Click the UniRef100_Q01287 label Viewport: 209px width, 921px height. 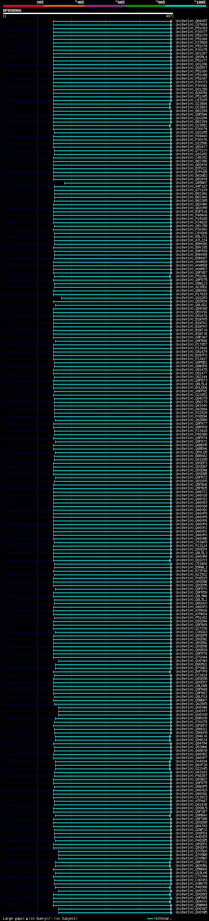[x=191, y=53]
